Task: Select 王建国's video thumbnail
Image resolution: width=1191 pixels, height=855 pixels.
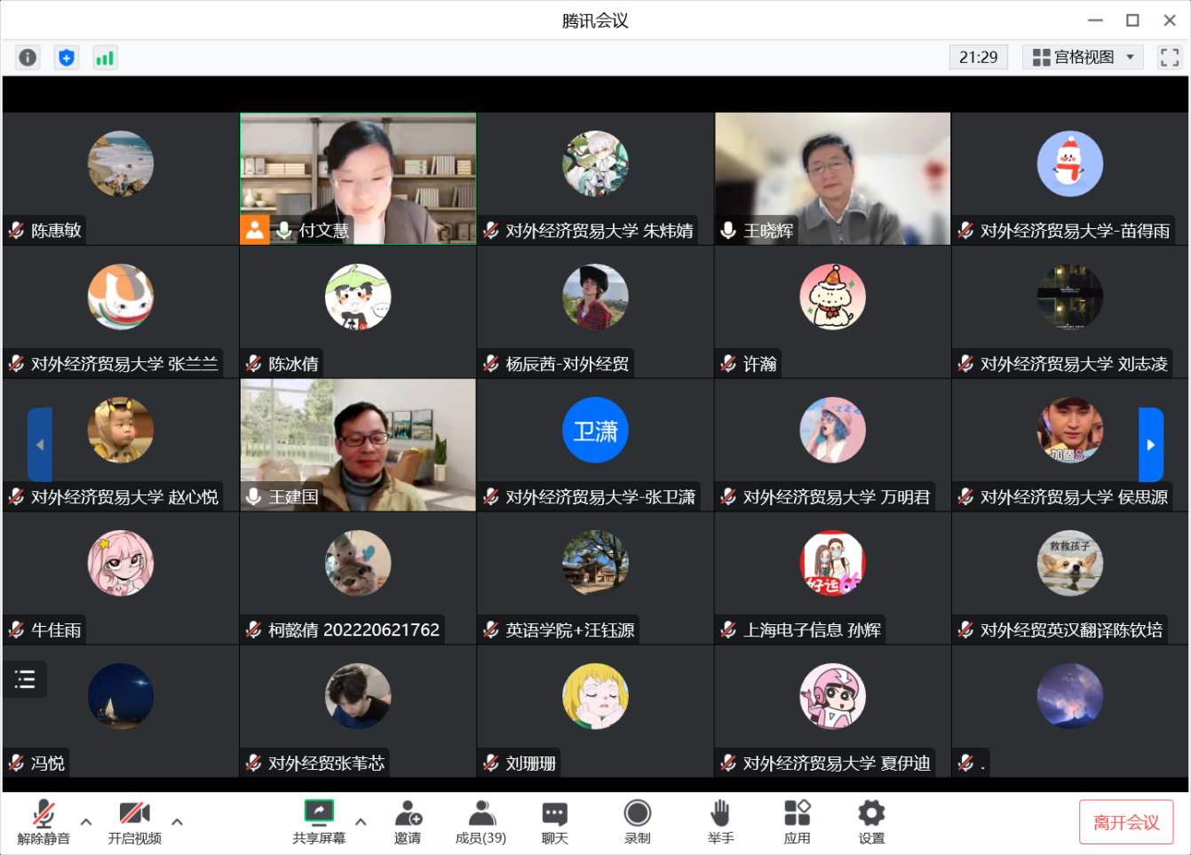Action: (x=358, y=444)
